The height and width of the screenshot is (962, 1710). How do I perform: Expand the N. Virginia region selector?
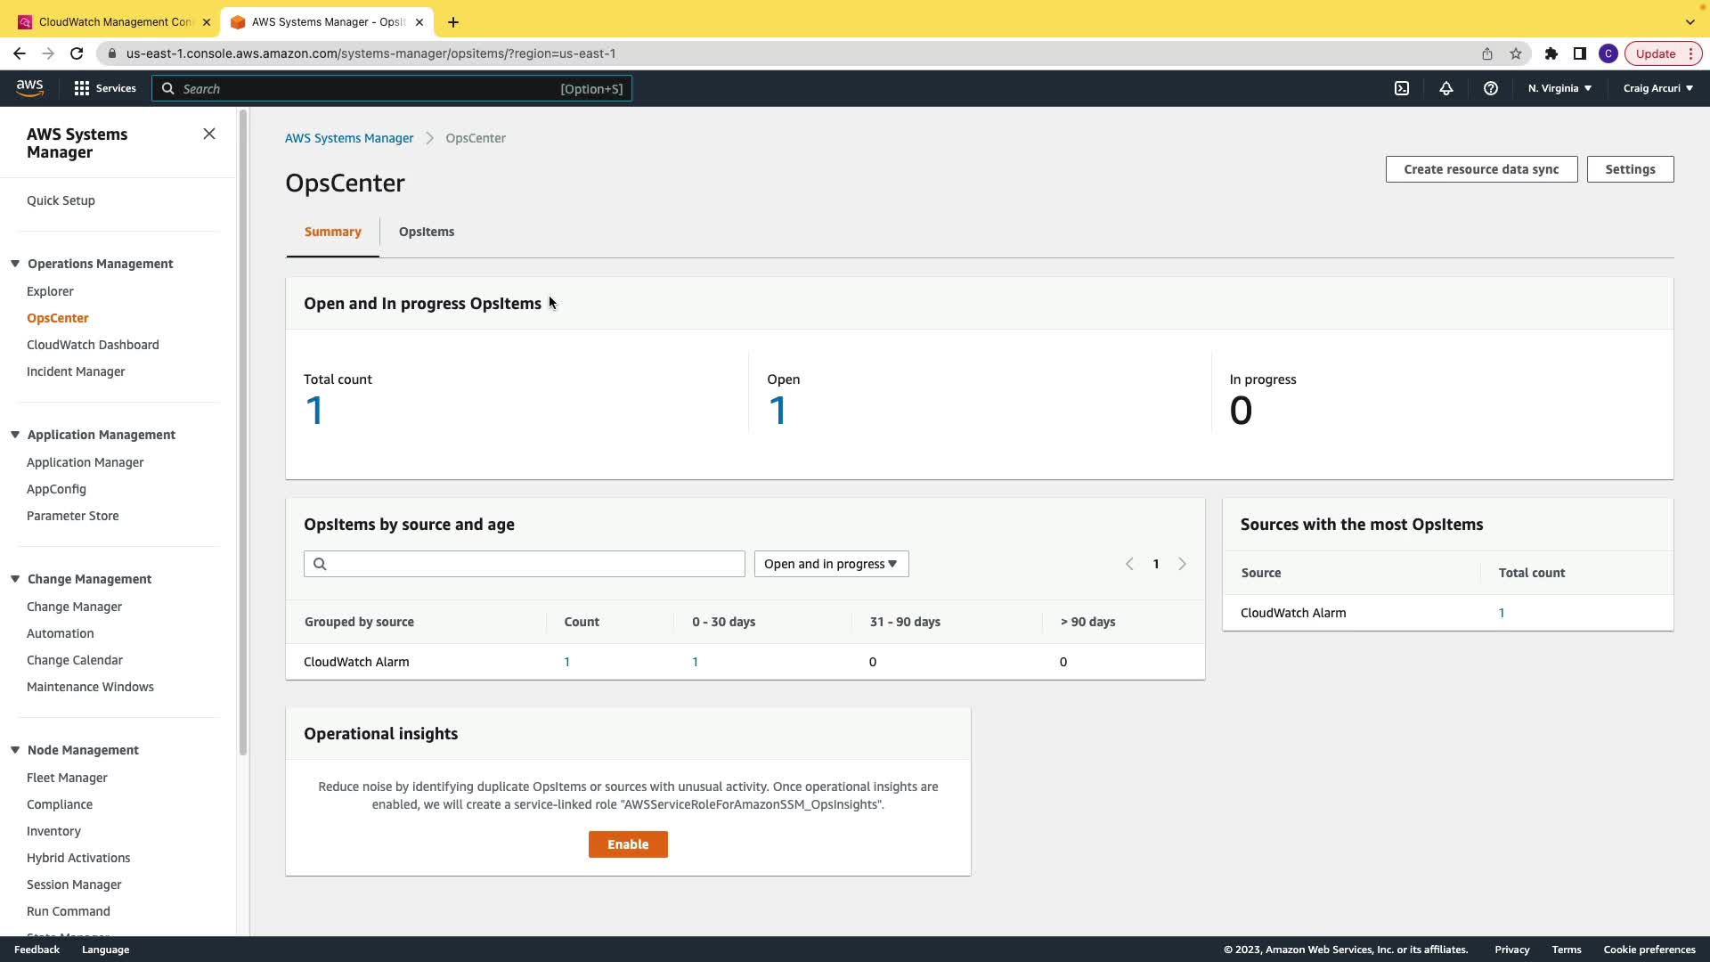(1559, 88)
